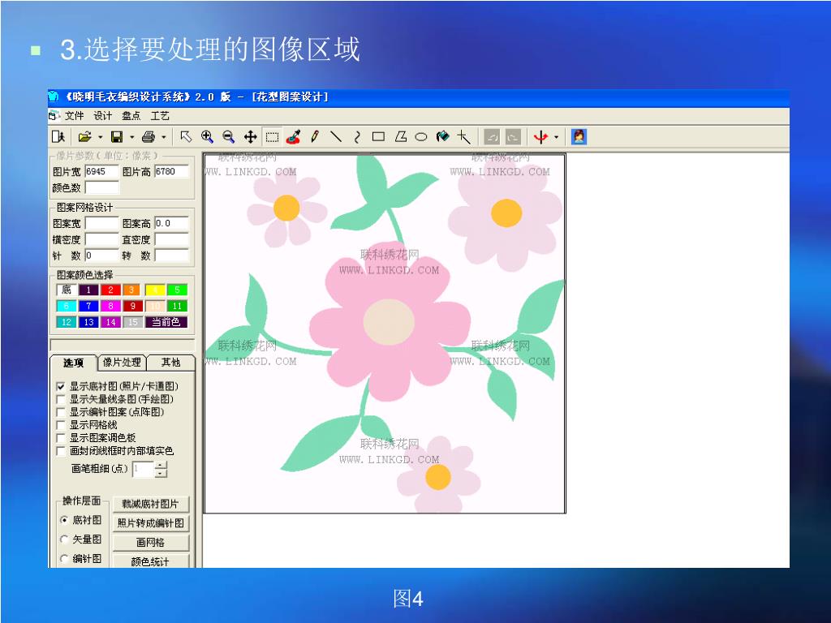
Task: Pick the 底 background color swatch
Action: tap(67, 290)
